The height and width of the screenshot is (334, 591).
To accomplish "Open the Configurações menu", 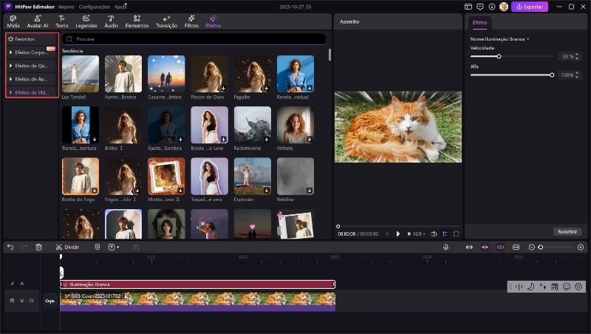I will [x=95, y=6].
